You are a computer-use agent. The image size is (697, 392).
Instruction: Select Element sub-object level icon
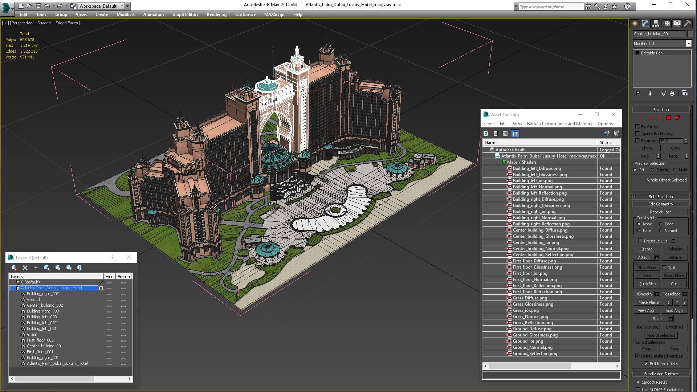pyautogui.click(x=677, y=118)
